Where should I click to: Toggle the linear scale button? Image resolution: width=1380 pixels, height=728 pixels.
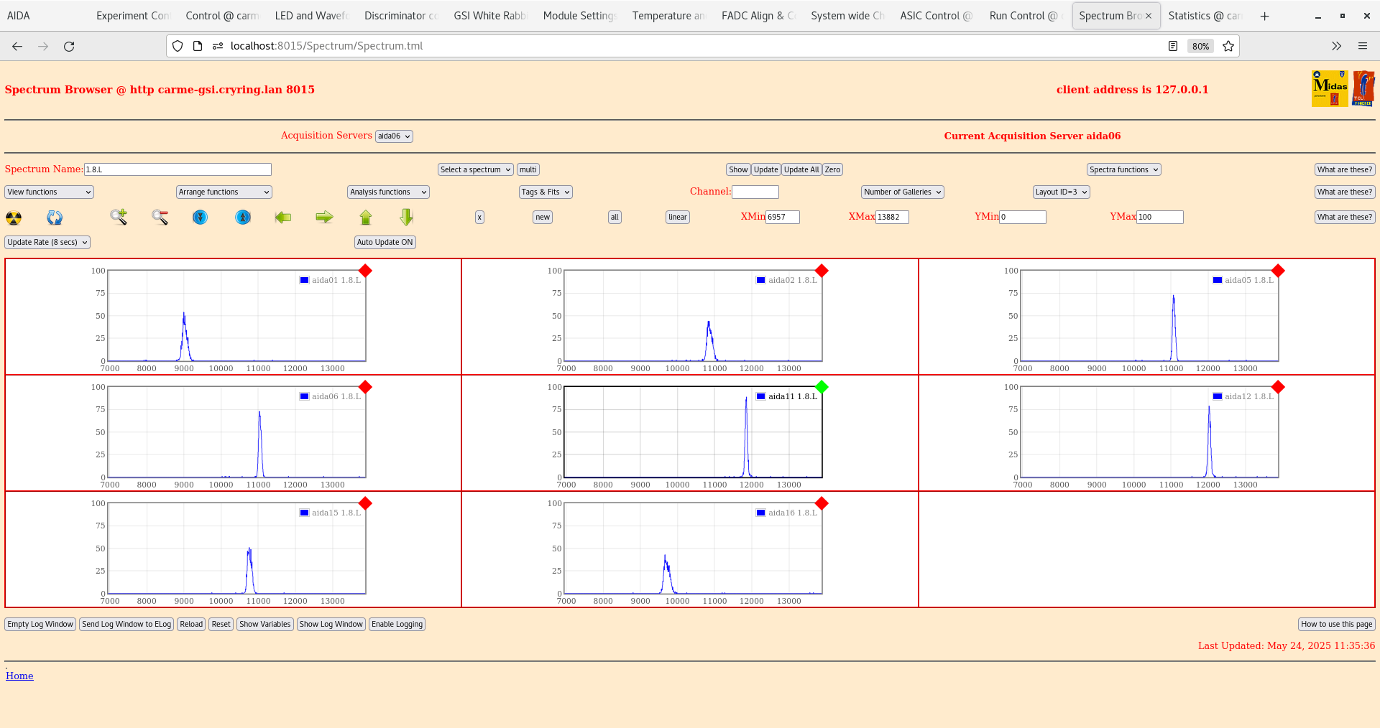[x=676, y=217]
